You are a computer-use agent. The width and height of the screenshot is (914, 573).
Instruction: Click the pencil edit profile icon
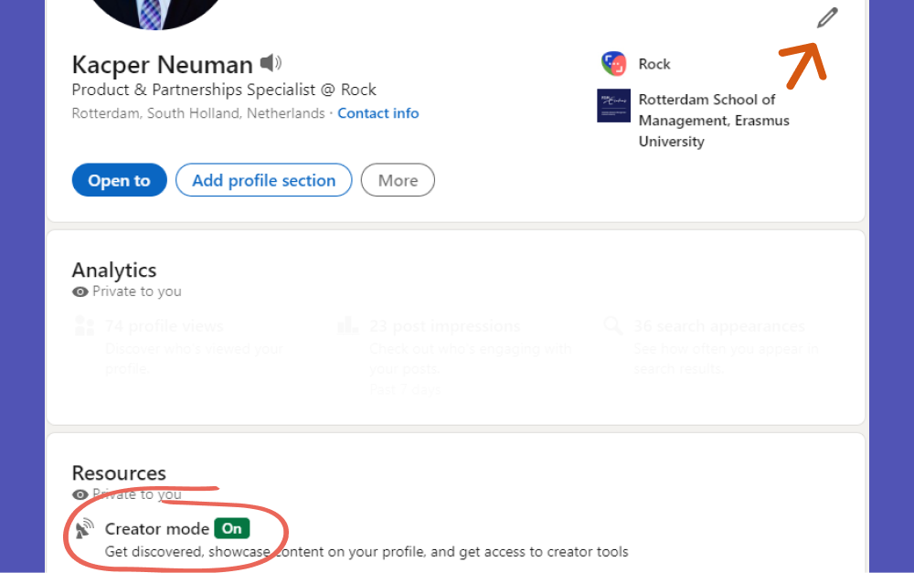(x=827, y=18)
